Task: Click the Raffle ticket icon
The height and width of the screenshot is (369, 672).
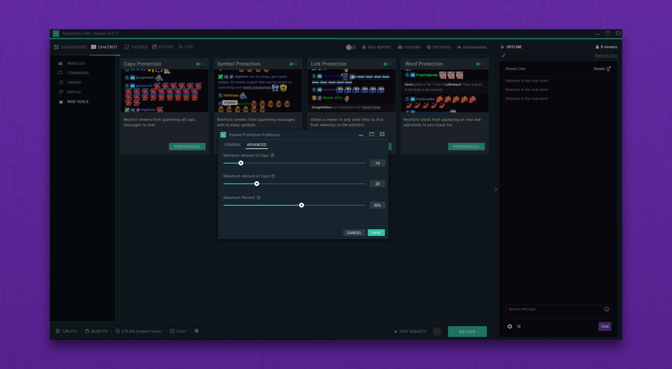Action: point(60,92)
